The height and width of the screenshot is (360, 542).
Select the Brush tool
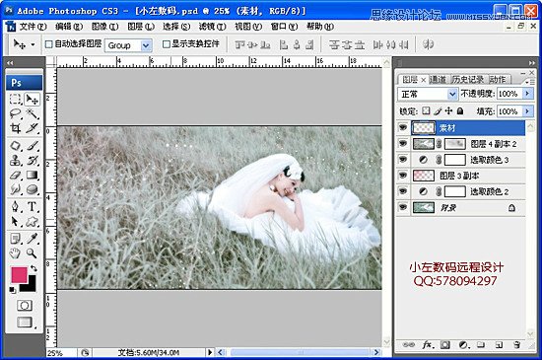[33, 146]
